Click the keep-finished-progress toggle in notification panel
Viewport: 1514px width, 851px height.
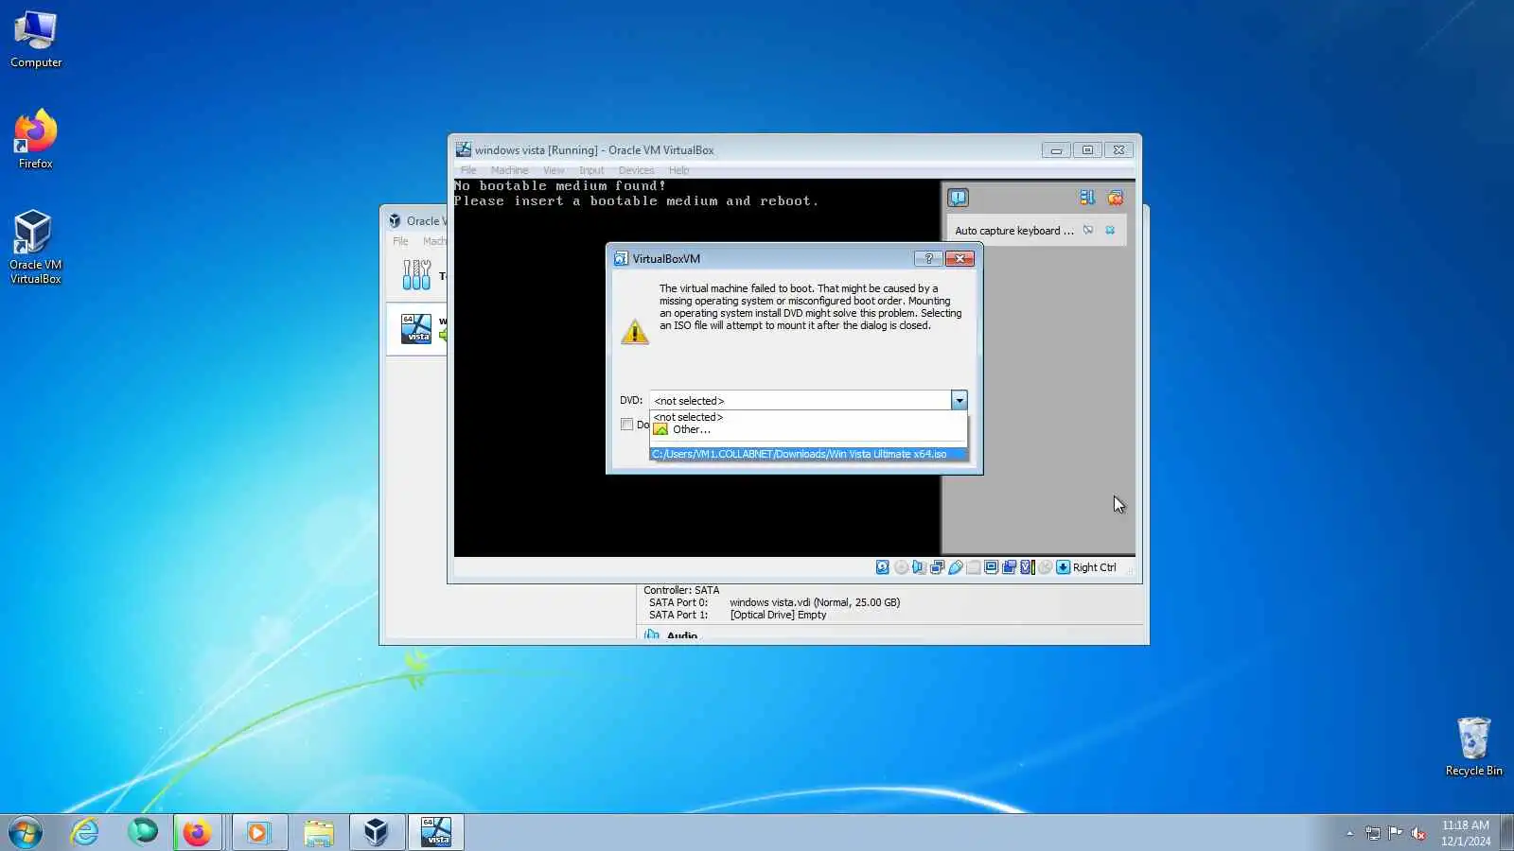click(x=1087, y=198)
